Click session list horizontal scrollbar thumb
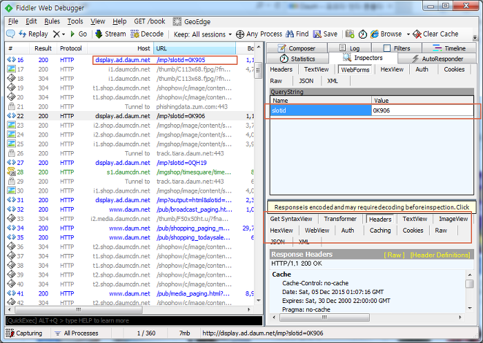The image size is (483, 343). pyautogui.click(x=79, y=309)
